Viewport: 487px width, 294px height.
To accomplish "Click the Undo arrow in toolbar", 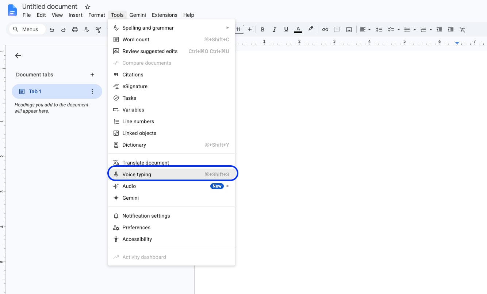I will point(52,30).
